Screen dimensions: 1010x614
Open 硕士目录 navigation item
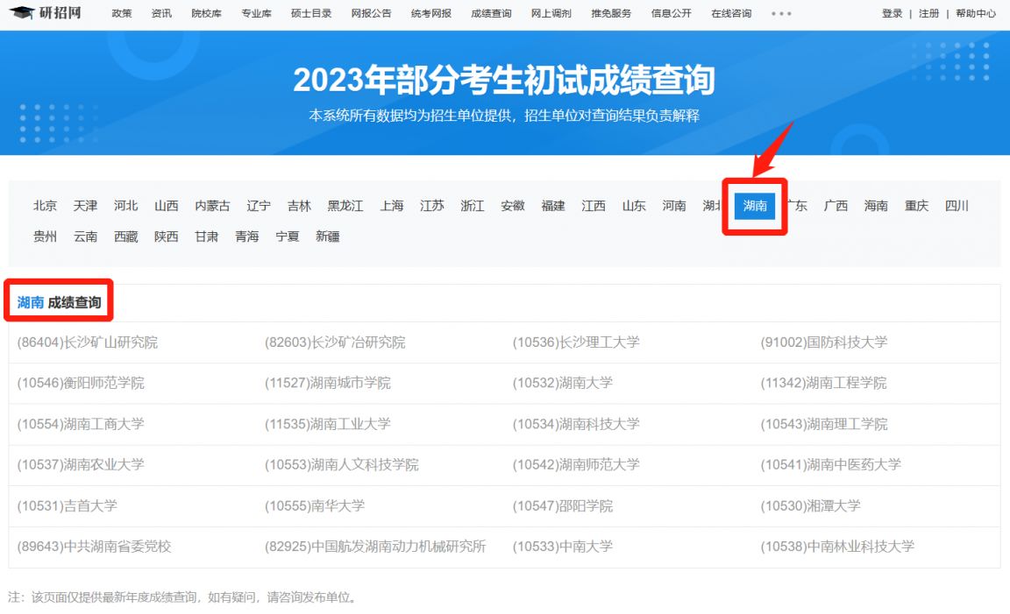311,13
